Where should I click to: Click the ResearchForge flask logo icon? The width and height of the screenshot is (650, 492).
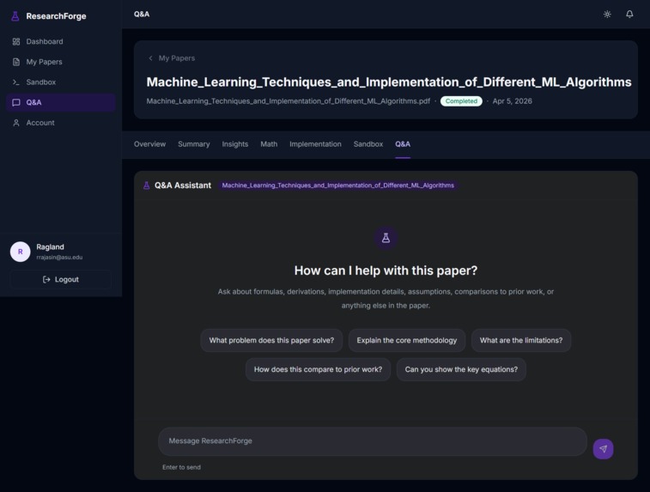click(15, 16)
